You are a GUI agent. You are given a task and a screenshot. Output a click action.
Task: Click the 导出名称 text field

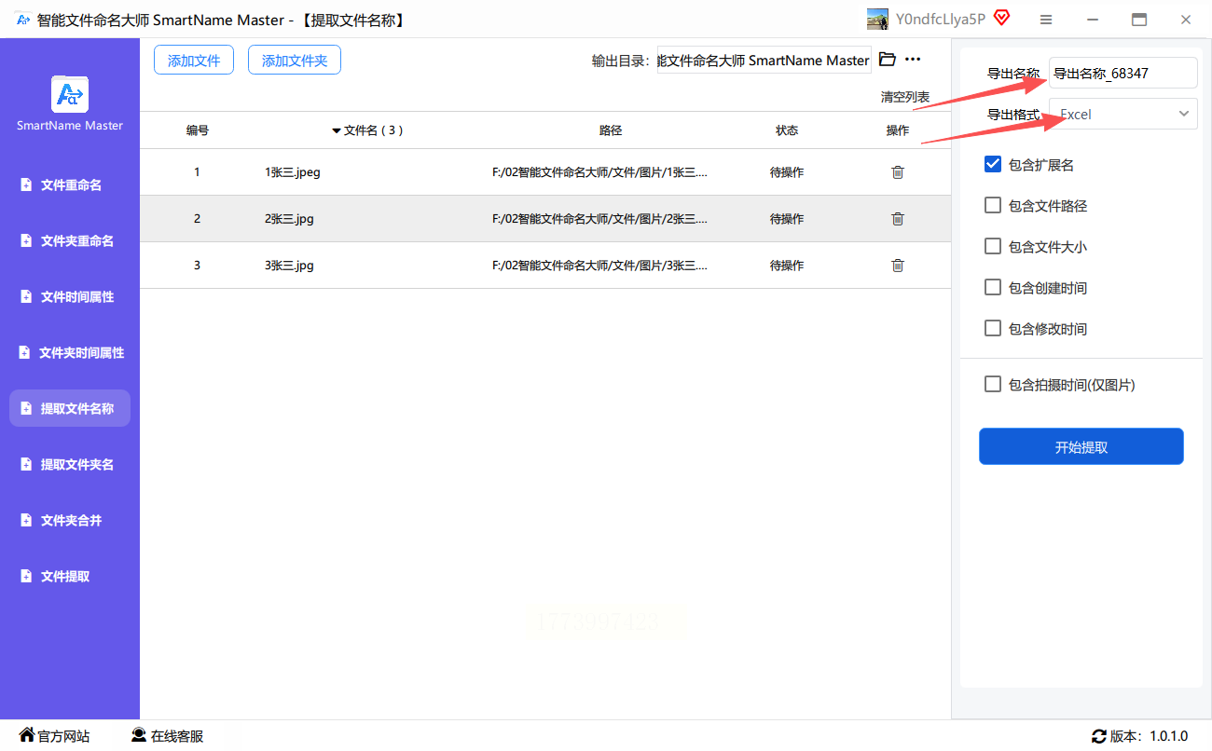pos(1122,74)
